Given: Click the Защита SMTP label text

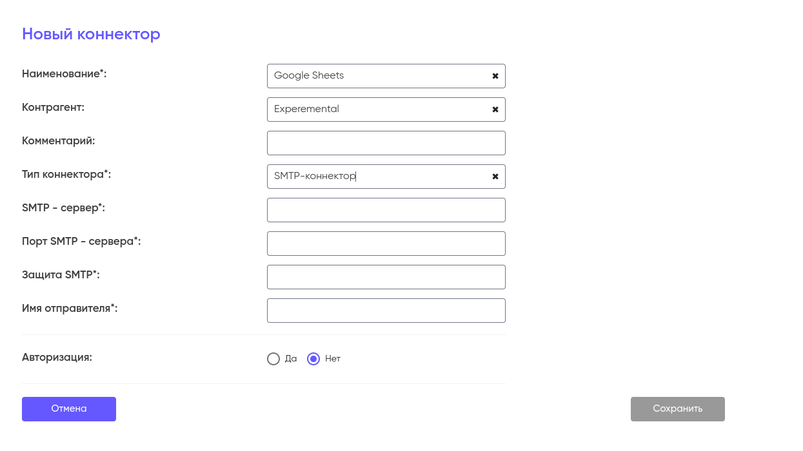Looking at the screenshot, I should coord(61,274).
